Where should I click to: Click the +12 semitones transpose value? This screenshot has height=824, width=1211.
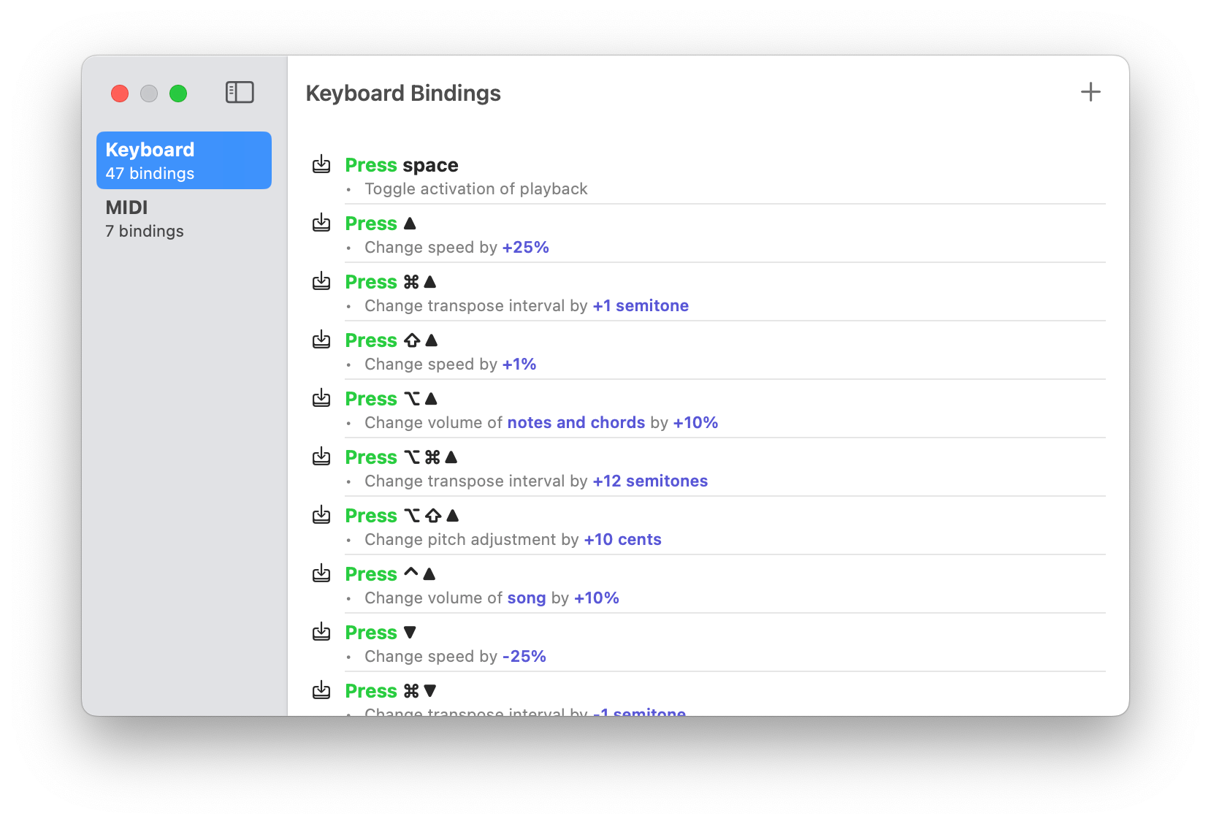tap(649, 481)
